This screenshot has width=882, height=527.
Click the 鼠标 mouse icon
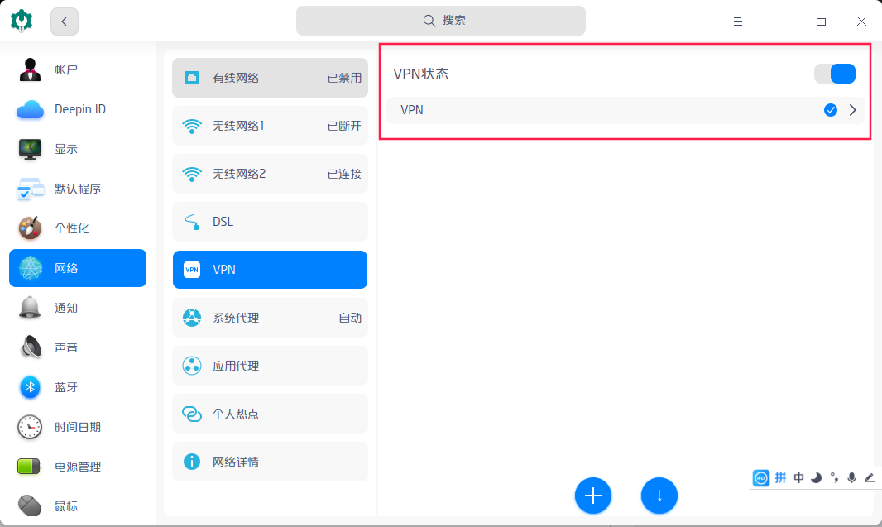tap(30, 505)
